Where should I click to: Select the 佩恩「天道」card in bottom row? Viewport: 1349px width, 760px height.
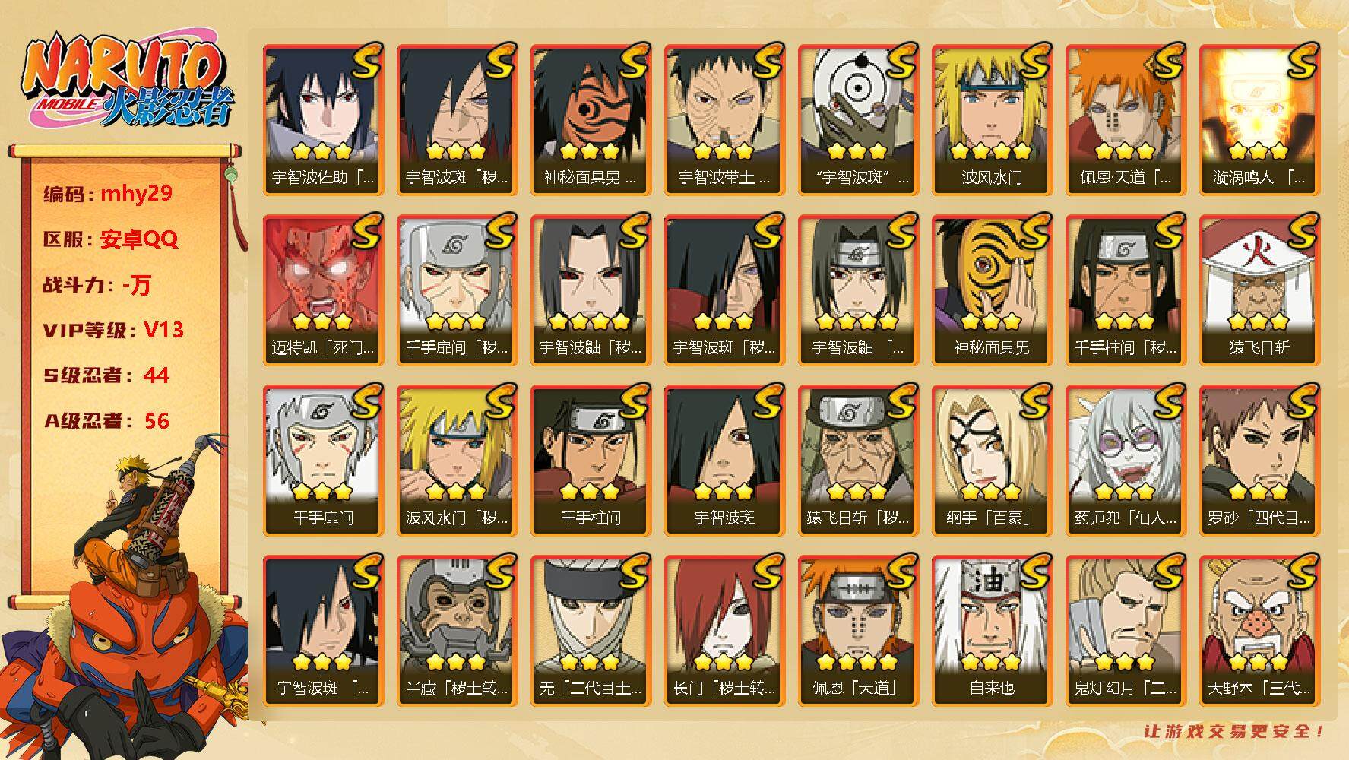tap(858, 631)
